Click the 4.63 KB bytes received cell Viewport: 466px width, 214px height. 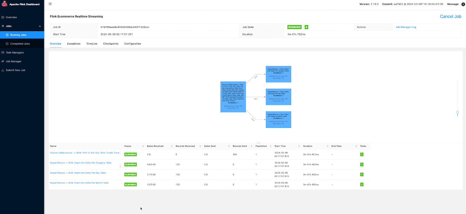coord(151,165)
